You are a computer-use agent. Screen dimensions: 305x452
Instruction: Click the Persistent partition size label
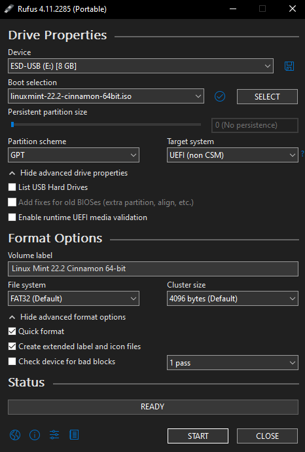click(x=48, y=112)
